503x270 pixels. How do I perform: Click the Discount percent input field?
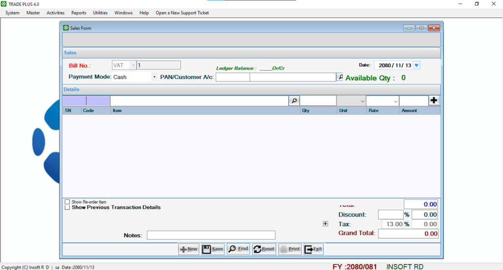pos(391,215)
